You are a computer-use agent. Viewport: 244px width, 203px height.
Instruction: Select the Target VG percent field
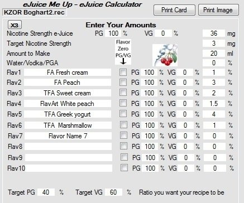coord(113,192)
